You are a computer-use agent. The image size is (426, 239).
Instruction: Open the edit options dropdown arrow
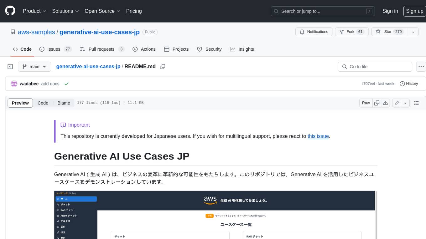[405, 103]
